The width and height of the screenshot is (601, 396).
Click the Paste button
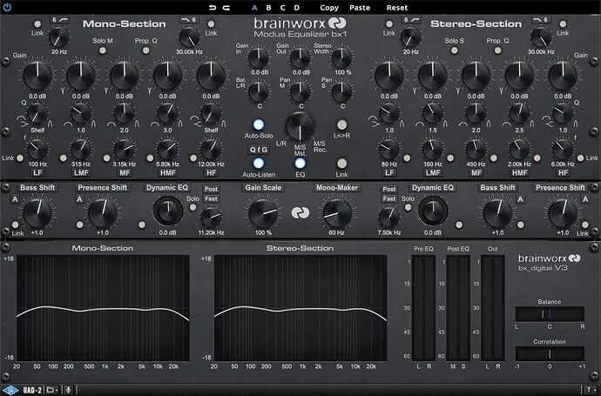(x=360, y=8)
